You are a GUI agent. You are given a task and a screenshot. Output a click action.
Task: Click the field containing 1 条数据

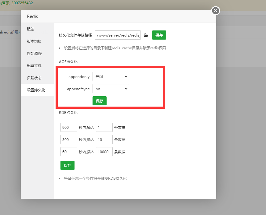tap(104, 127)
